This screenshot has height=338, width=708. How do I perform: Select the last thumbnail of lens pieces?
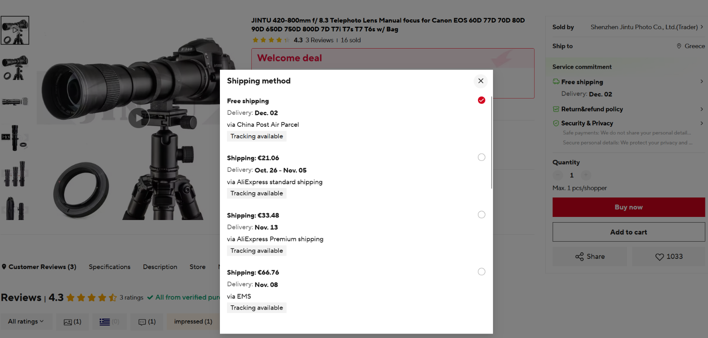tap(15, 208)
